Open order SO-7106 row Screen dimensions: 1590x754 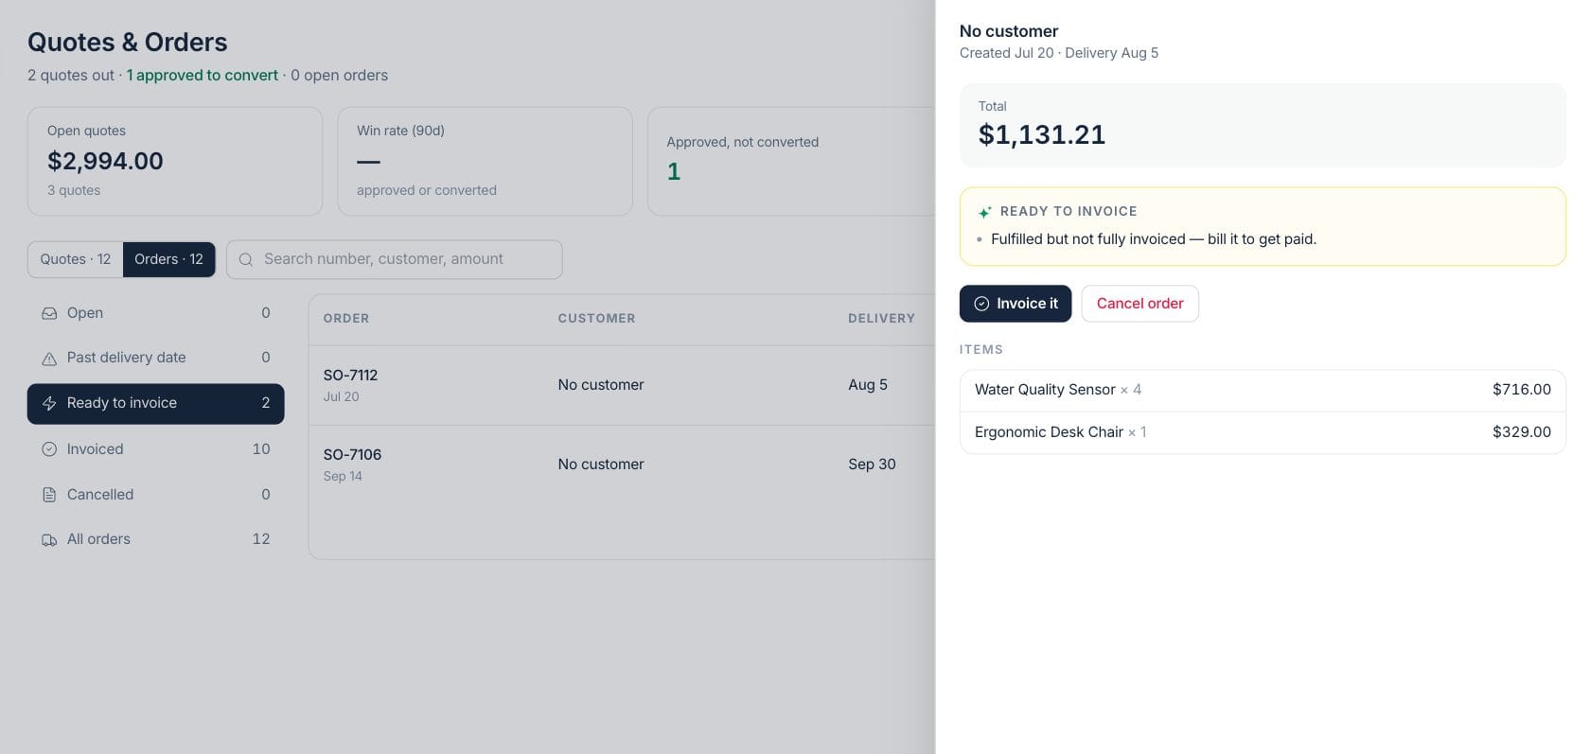(622, 465)
